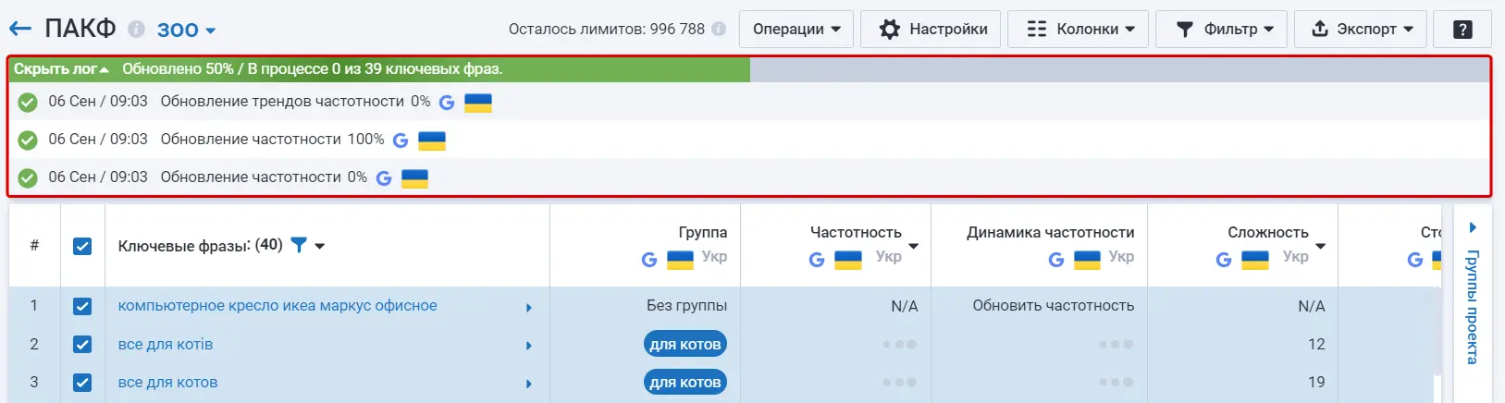1505x403 pixels.
Task: Expand arrow for компьютерное кресло row
Action: click(529, 308)
